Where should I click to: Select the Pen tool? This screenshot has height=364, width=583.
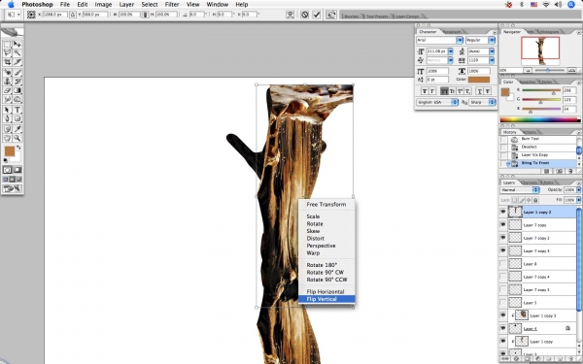[x=7, y=118]
